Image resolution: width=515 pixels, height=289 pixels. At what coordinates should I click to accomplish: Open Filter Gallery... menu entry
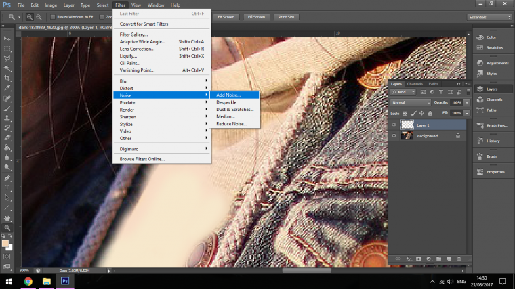(161, 35)
